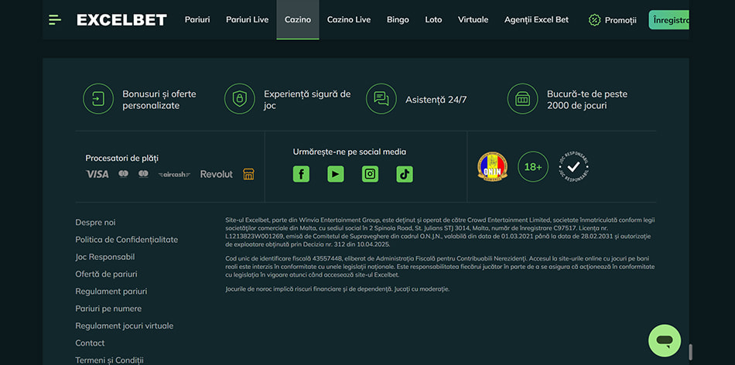The width and height of the screenshot is (735, 365).
Task: Click the chat bubbles assistance icon
Action: coord(381,99)
